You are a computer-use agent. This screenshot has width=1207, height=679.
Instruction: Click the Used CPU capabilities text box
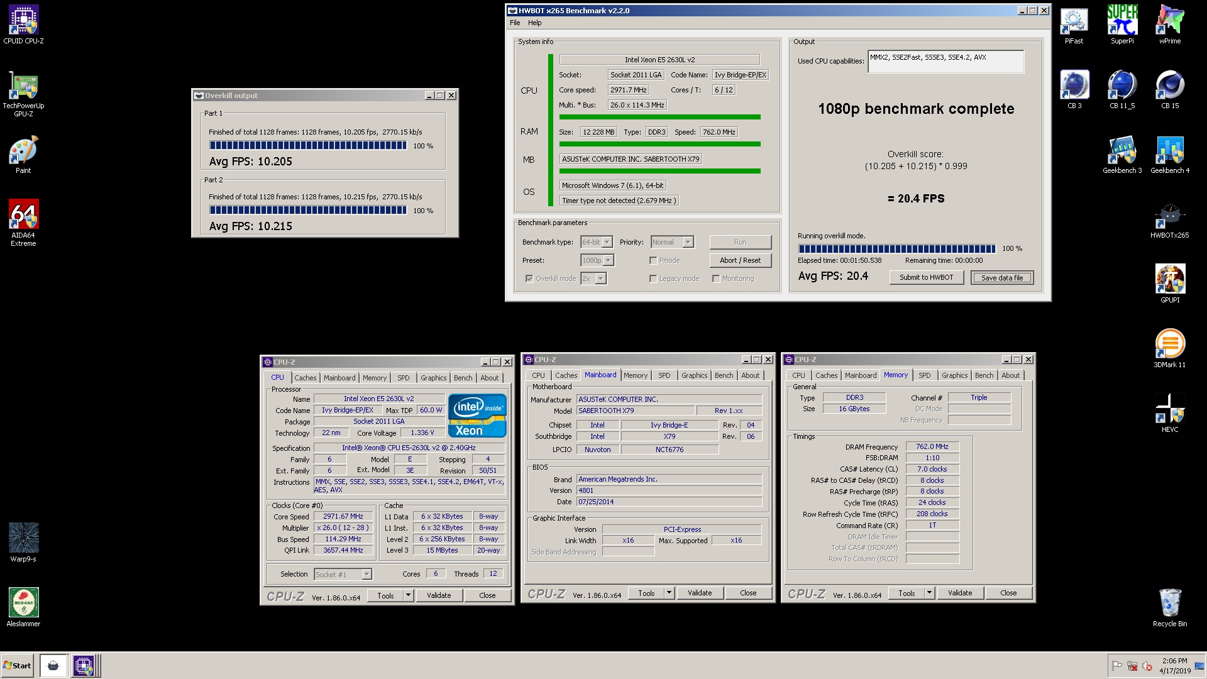946,62
